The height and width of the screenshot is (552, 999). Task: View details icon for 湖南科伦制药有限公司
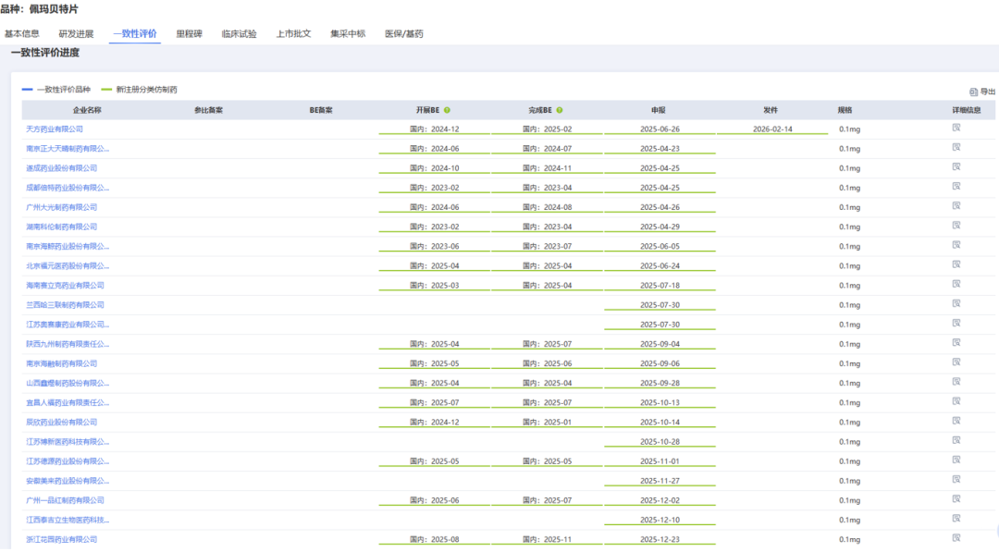[x=956, y=226]
